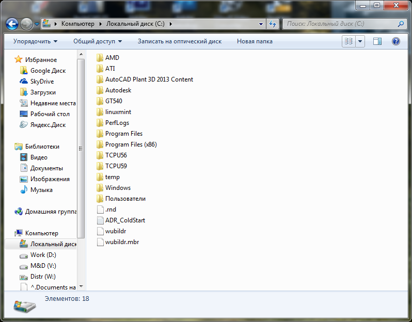Toggle the preview pane button

377,41
